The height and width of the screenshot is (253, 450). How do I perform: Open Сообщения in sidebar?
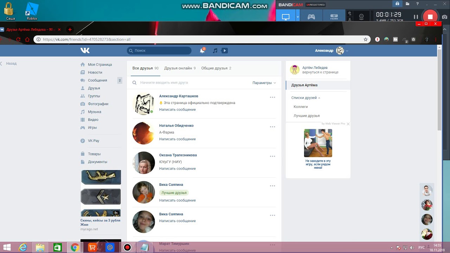coord(97,80)
